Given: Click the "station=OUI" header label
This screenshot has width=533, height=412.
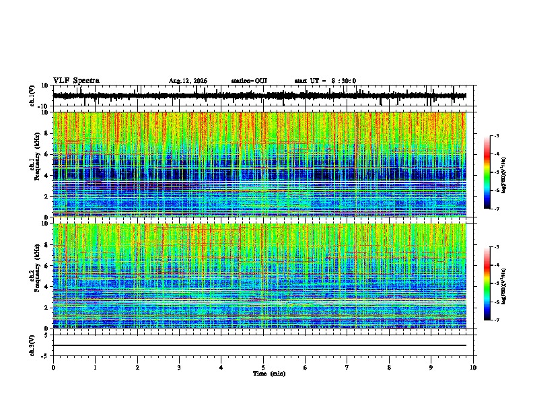Looking at the screenshot, I should [249, 81].
